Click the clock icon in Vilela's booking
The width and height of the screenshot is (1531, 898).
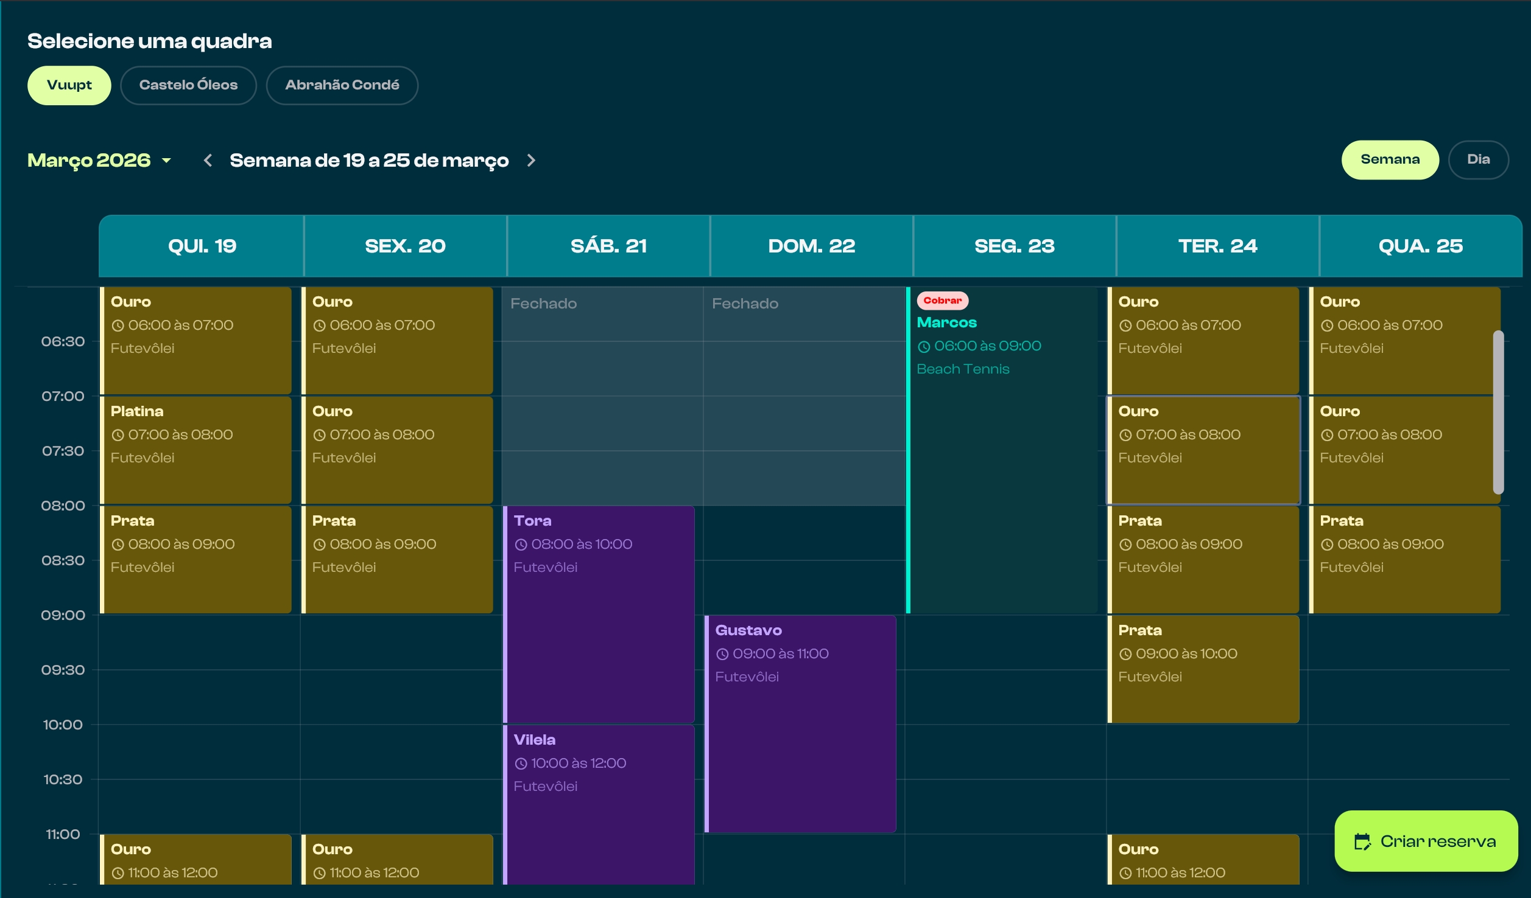point(521,763)
